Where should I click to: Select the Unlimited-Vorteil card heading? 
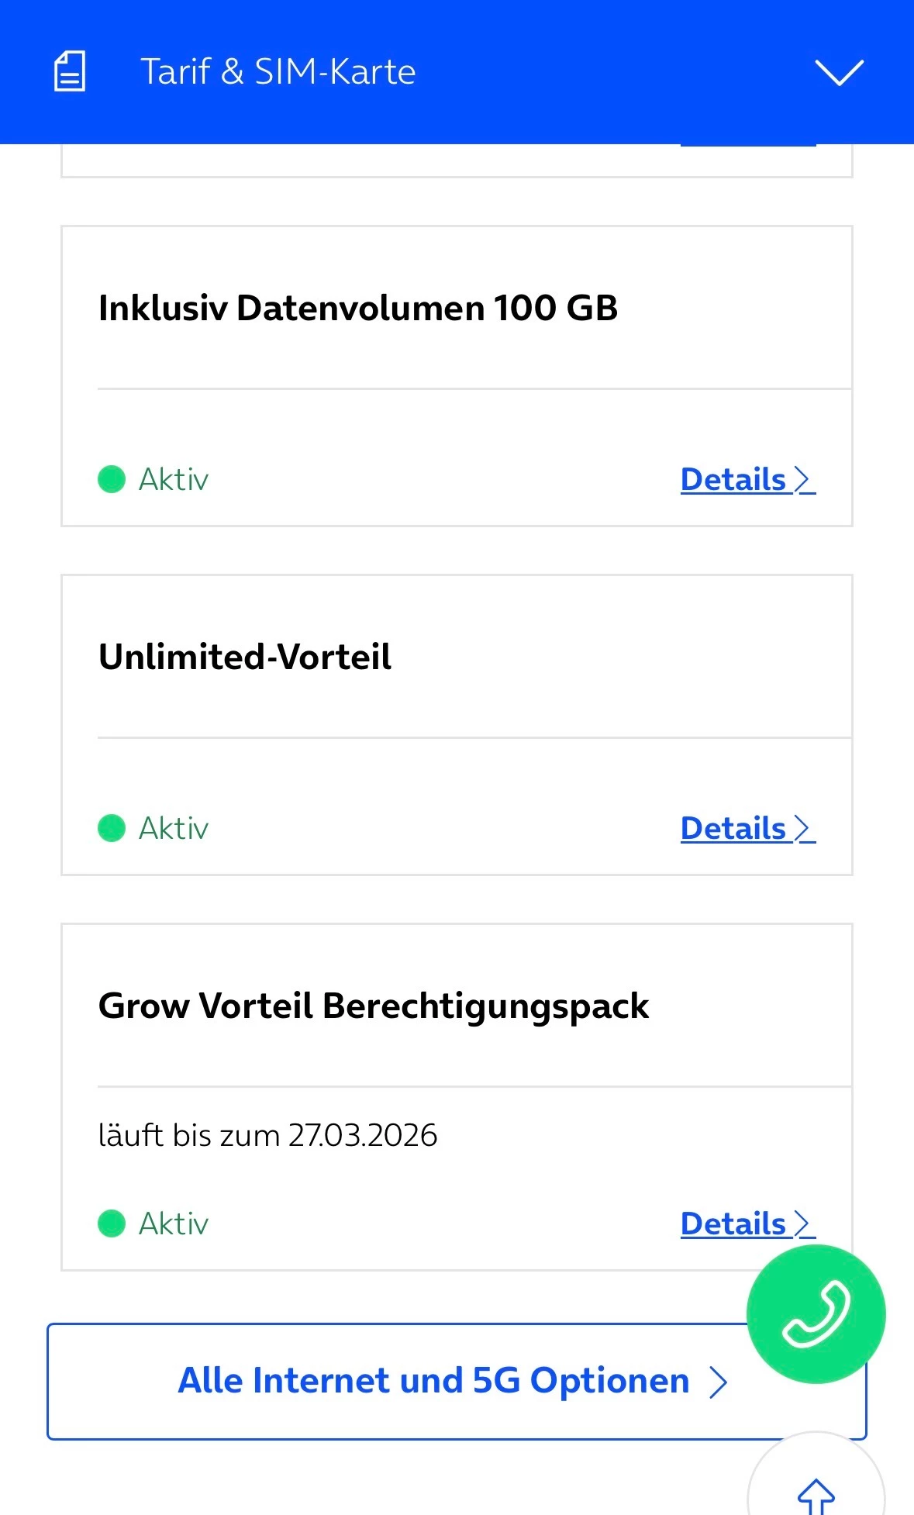coord(245,657)
